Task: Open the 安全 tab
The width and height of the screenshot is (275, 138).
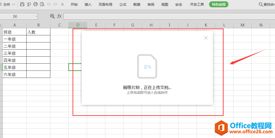Action: click(179, 4)
